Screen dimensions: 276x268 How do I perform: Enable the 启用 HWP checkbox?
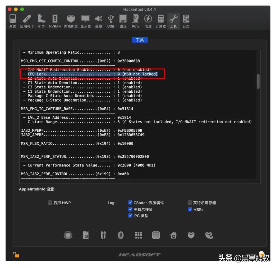50,203
